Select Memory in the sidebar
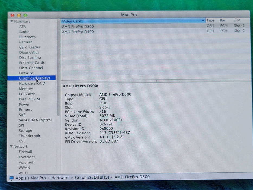253x190 pixels. tap(26, 89)
